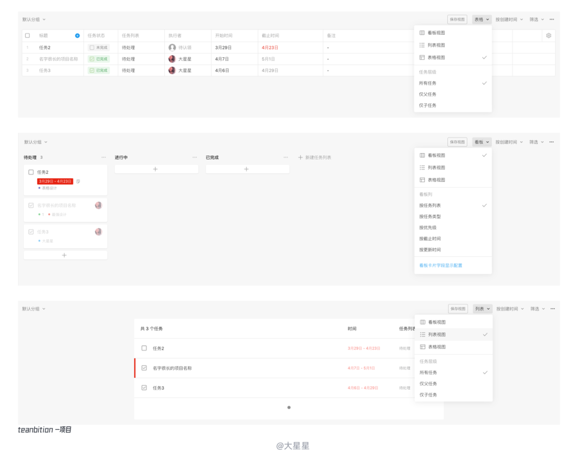
Task: Click the note icon on kanban 任务2 card
Action: (x=78, y=181)
